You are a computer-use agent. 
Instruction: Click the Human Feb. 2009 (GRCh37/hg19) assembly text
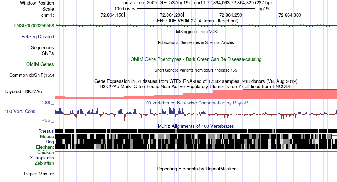click(x=155, y=3)
